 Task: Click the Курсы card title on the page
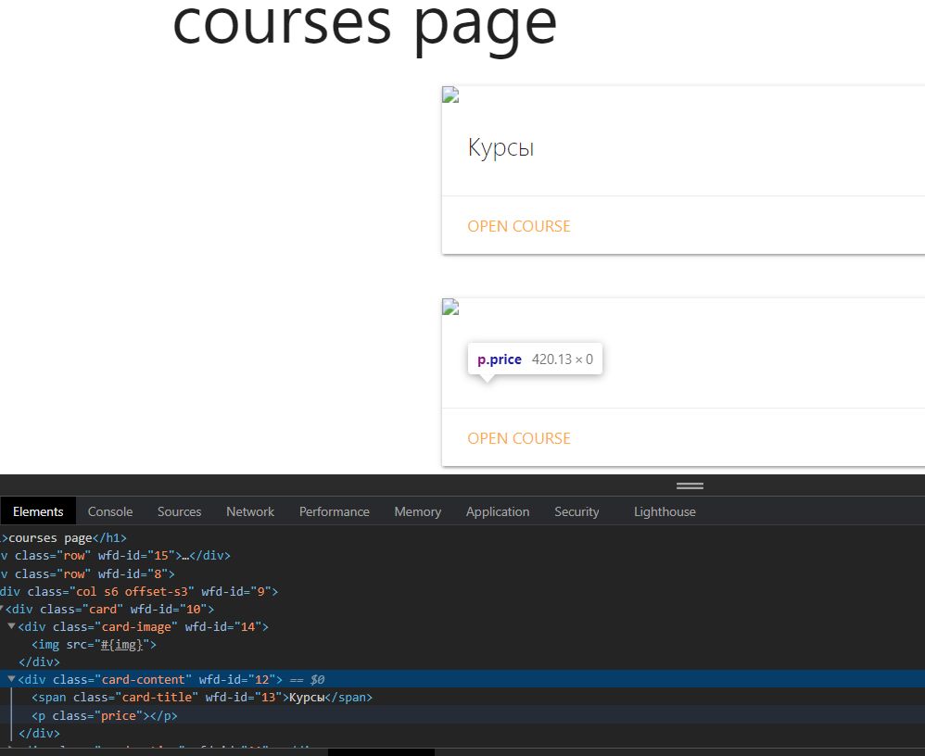pos(501,148)
